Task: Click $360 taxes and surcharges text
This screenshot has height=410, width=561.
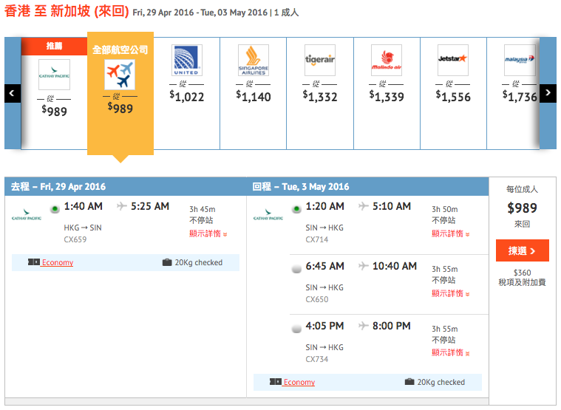Action: pos(522,278)
